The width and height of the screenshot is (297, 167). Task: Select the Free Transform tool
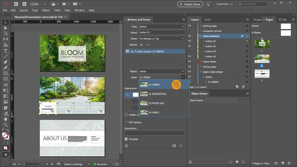(6, 91)
